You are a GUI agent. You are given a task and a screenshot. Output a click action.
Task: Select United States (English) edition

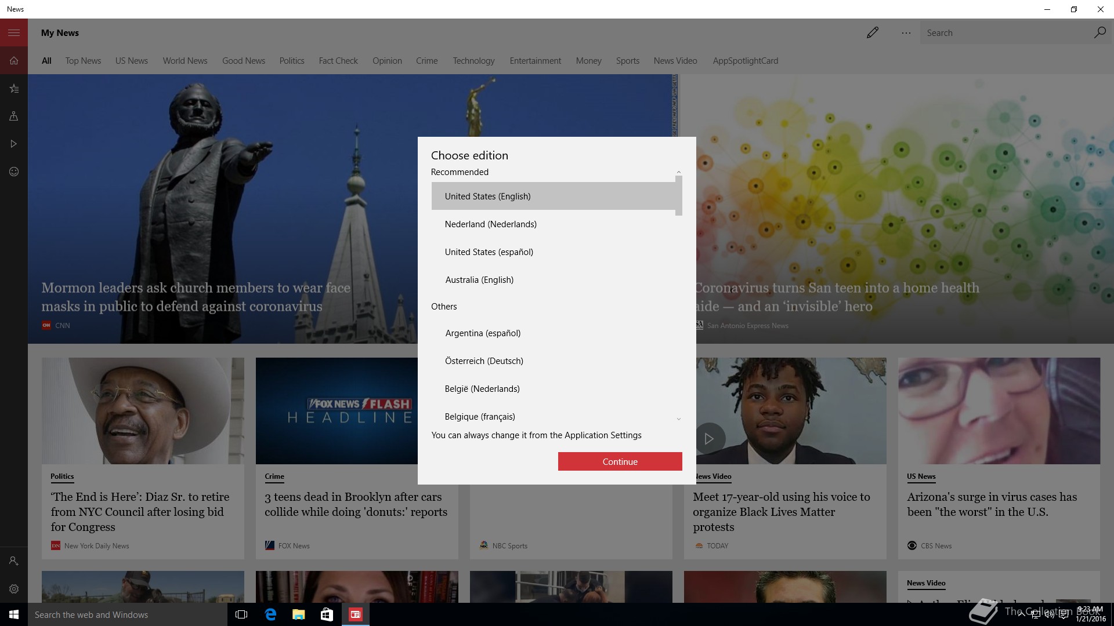click(554, 196)
